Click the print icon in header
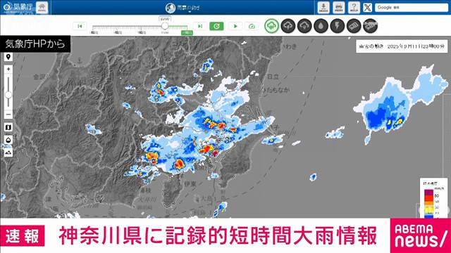Screen dimensions: 451x253 (339, 8)
